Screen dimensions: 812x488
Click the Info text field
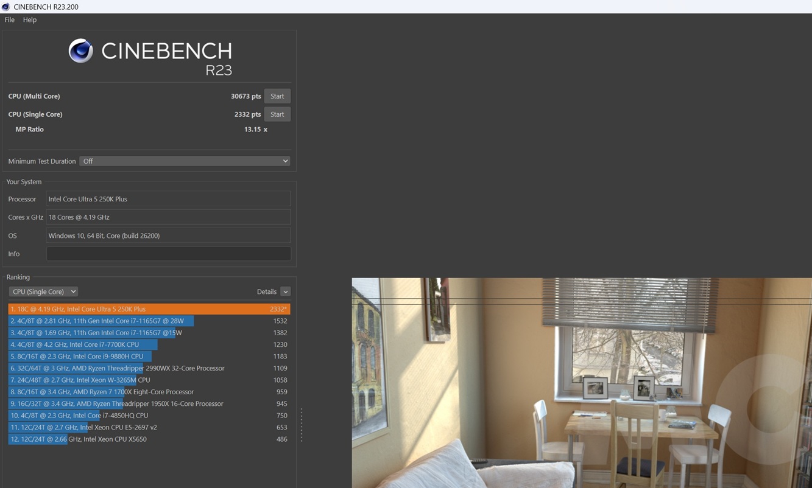168,254
